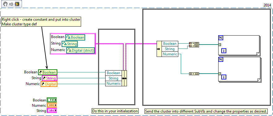Click the hand drag snippet icon
Image resolution: width=273 pixels, height=116 pixels.
(5, 4)
